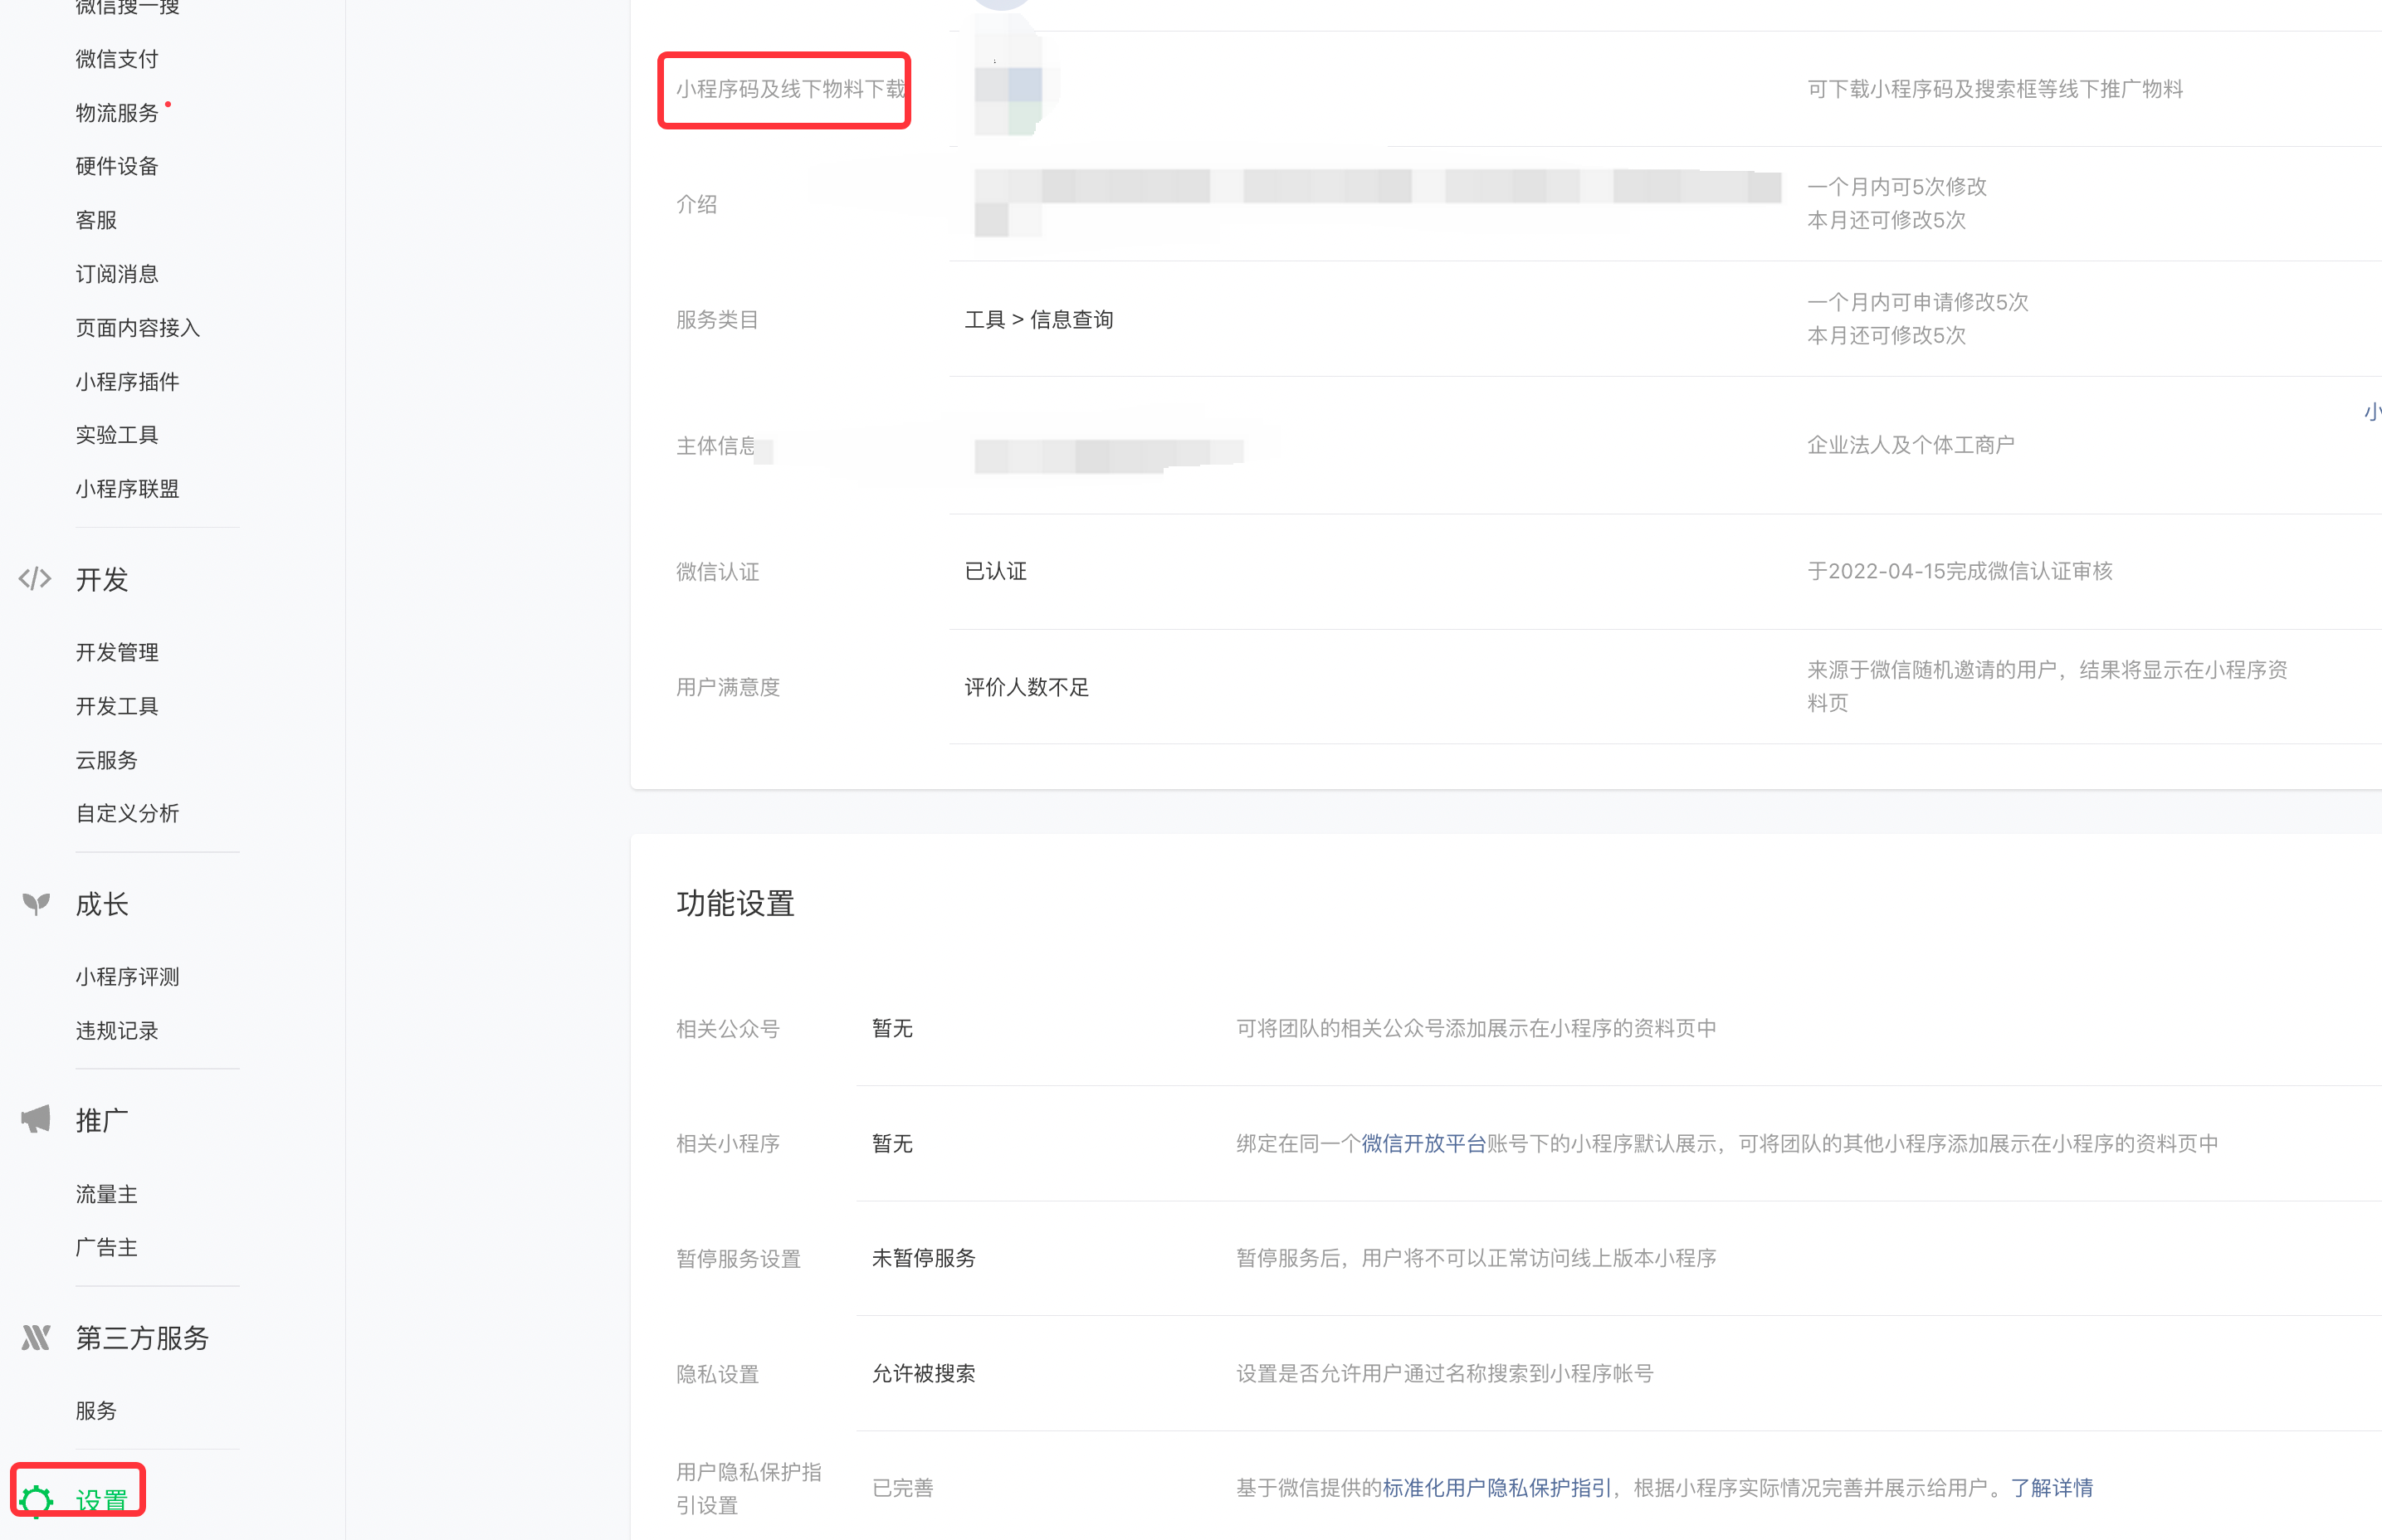Screen dimensions: 2382x1540
Task: Click the 第三方服务 section icon
Action: [36, 1337]
